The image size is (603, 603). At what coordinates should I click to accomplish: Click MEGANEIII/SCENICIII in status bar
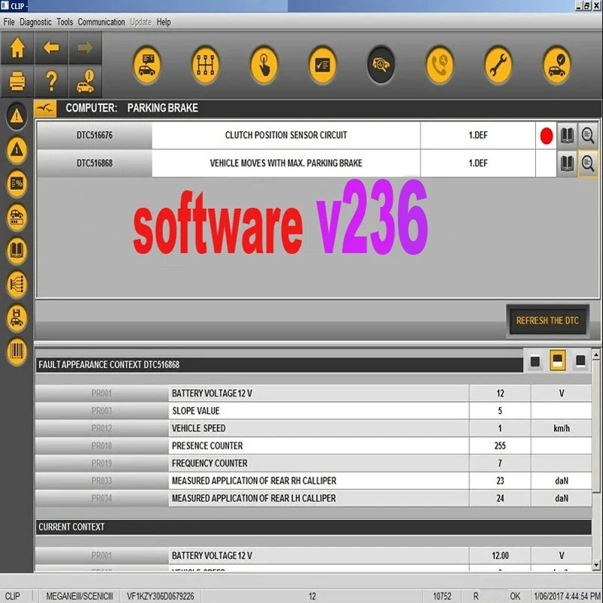coord(80,596)
